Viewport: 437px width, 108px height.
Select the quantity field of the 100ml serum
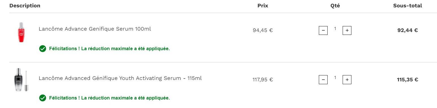(x=335, y=29)
